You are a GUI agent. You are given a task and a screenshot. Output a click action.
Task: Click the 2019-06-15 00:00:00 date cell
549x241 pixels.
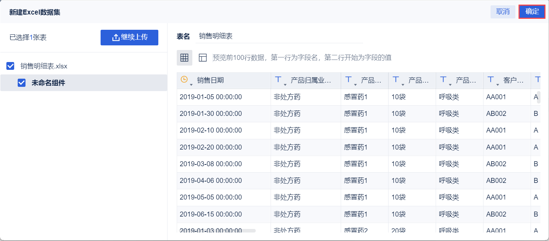coord(211,214)
